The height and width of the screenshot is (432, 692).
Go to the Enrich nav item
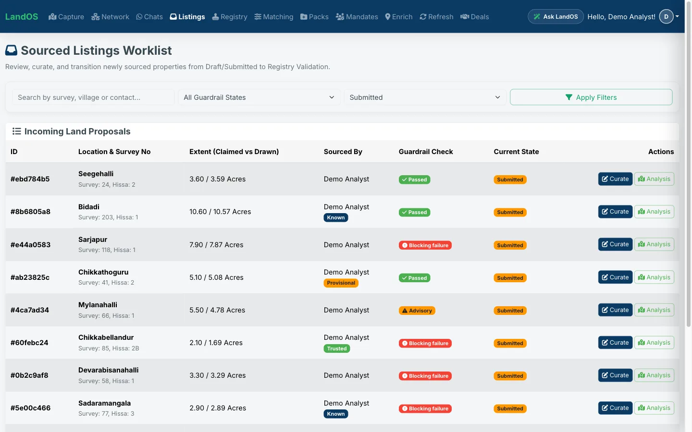coord(399,17)
